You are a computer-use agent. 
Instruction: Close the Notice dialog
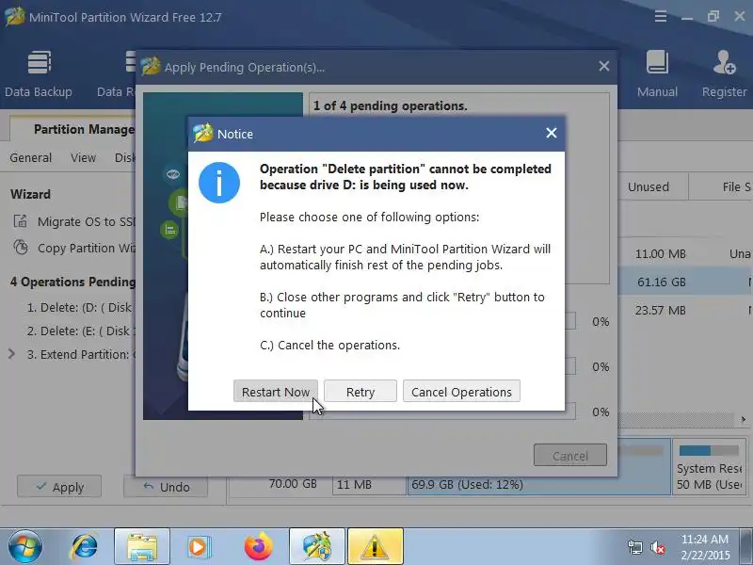click(x=552, y=133)
